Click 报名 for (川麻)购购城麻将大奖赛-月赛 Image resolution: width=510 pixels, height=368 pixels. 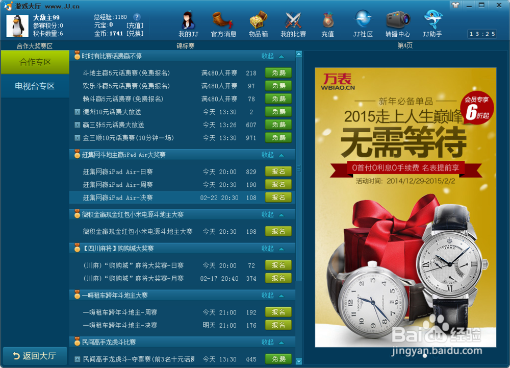click(x=278, y=278)
